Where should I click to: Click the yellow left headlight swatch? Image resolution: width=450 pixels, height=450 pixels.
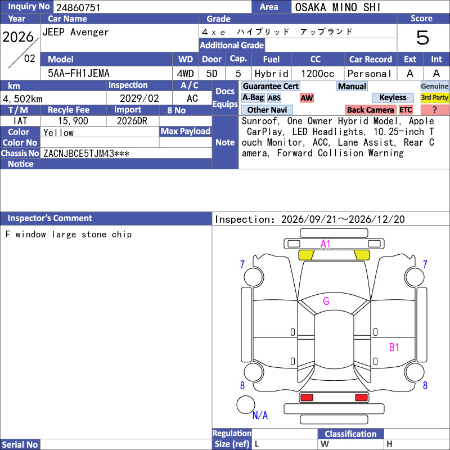(x=306, y=255)
